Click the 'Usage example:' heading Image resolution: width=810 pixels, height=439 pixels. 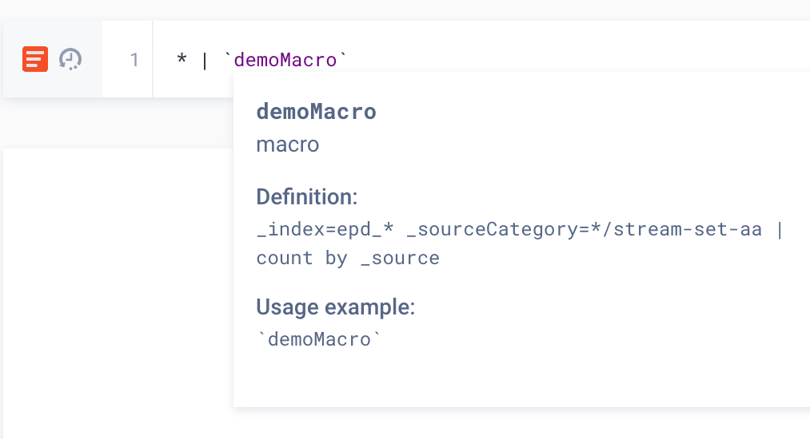[335, 307]
